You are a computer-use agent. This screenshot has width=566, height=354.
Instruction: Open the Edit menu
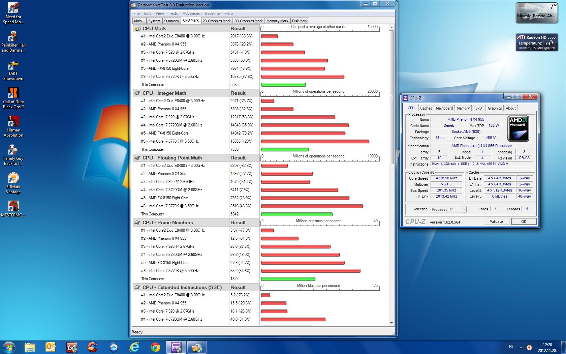point(148,13)
